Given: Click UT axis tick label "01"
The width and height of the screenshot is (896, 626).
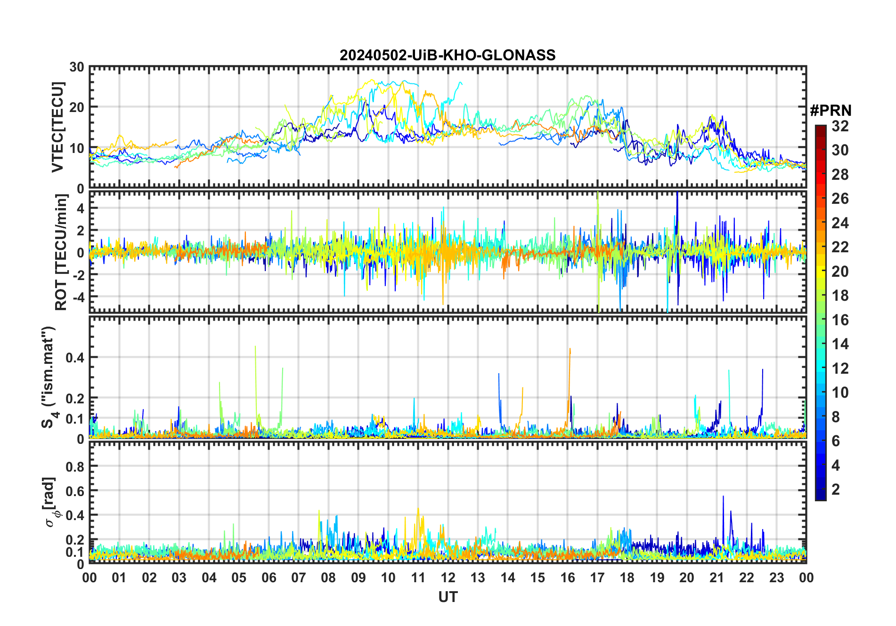Looking at the screenshot, I should tap(119, 578).
